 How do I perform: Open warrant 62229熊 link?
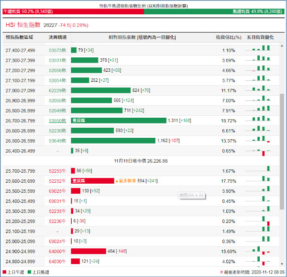57,90
